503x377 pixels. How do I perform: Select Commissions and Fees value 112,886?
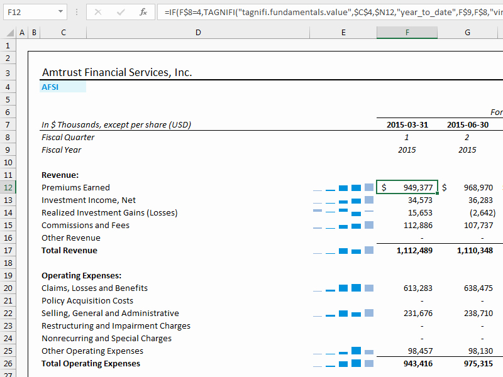418,226
